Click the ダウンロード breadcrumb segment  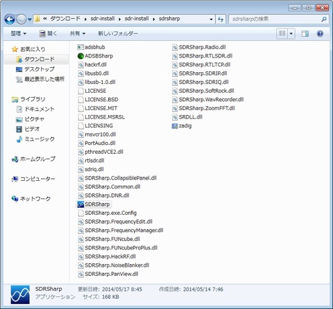coord(65,19)
